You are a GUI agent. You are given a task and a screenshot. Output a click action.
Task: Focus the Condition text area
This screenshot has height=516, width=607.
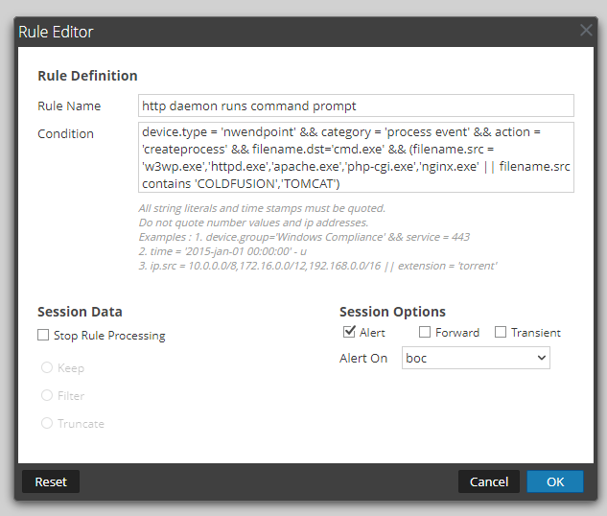[x=356, y=157]
